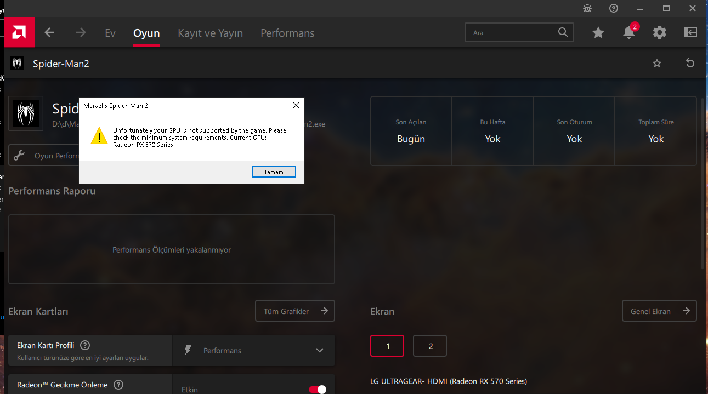Screen dimensions: 708x394
Task: Go back with the left arrow
Action: click(49, 33)
